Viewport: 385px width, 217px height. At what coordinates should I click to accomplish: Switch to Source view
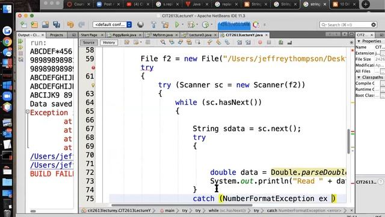click(88, 43)
